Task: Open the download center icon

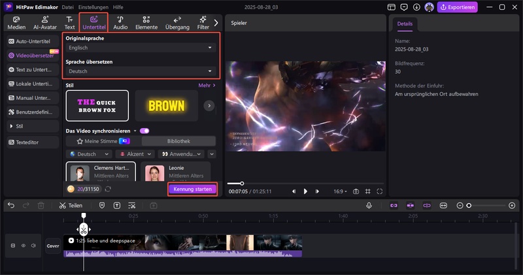Action: (416, 7)
